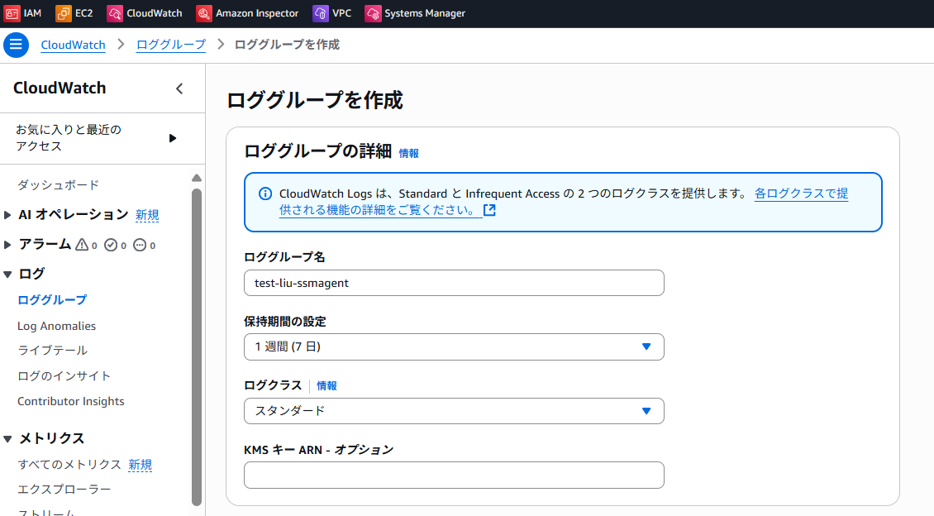This screenshot has width=934, height=516.
Task: Open the EC2 console shortcut
Action: click(x=74, y=13)
